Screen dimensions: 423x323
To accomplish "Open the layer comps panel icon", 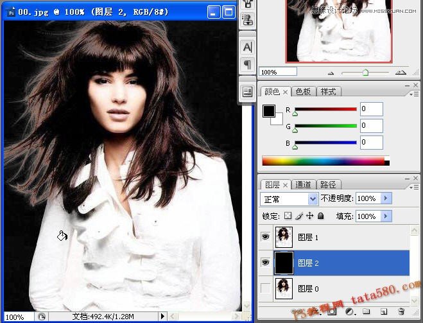I will 247,92.
